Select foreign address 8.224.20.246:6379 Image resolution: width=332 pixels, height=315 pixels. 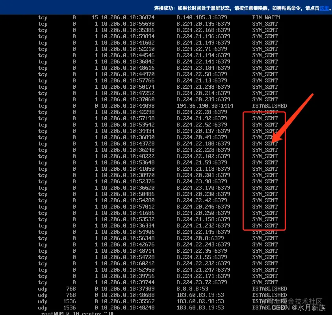click(204, 207)
